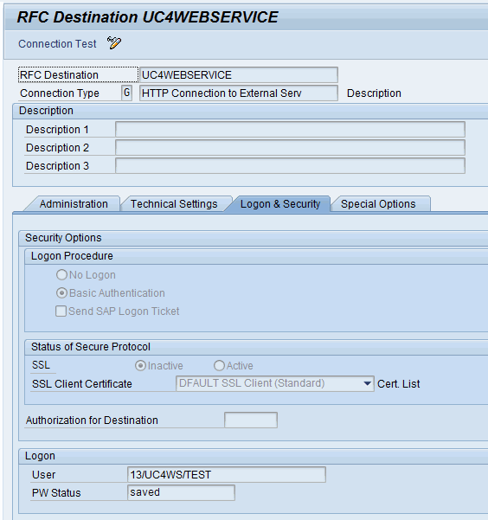Click the Description 2 input field
The height and width of the screenshot is (520, 488).
point(290,148)
